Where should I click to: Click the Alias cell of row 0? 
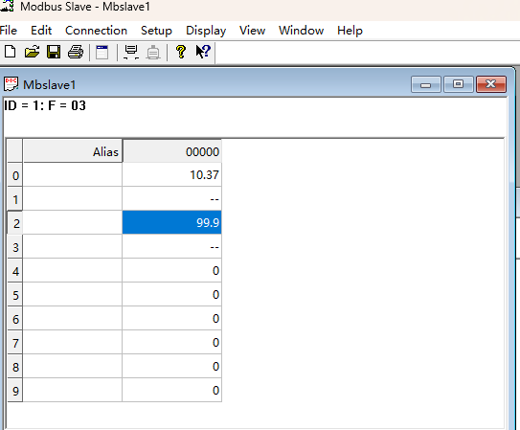(72, 174)
